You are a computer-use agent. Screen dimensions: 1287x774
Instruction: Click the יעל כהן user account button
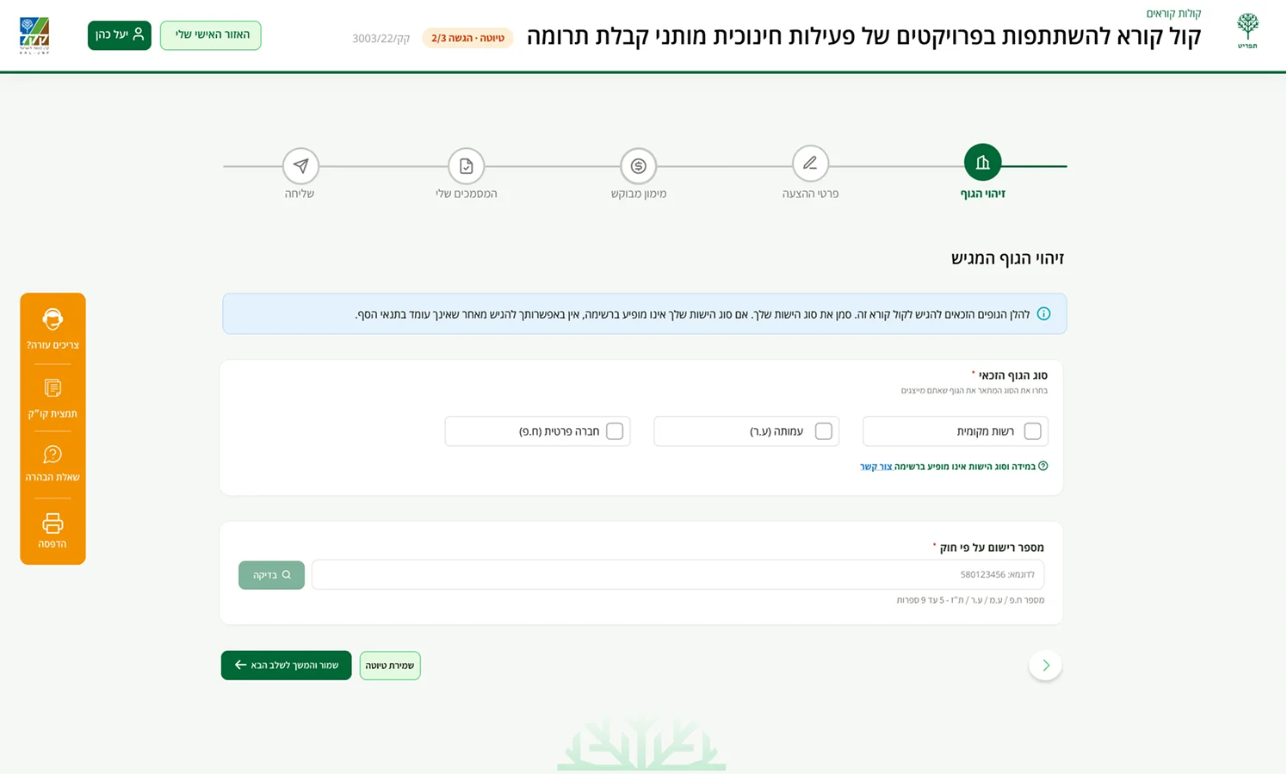point(120,35)
